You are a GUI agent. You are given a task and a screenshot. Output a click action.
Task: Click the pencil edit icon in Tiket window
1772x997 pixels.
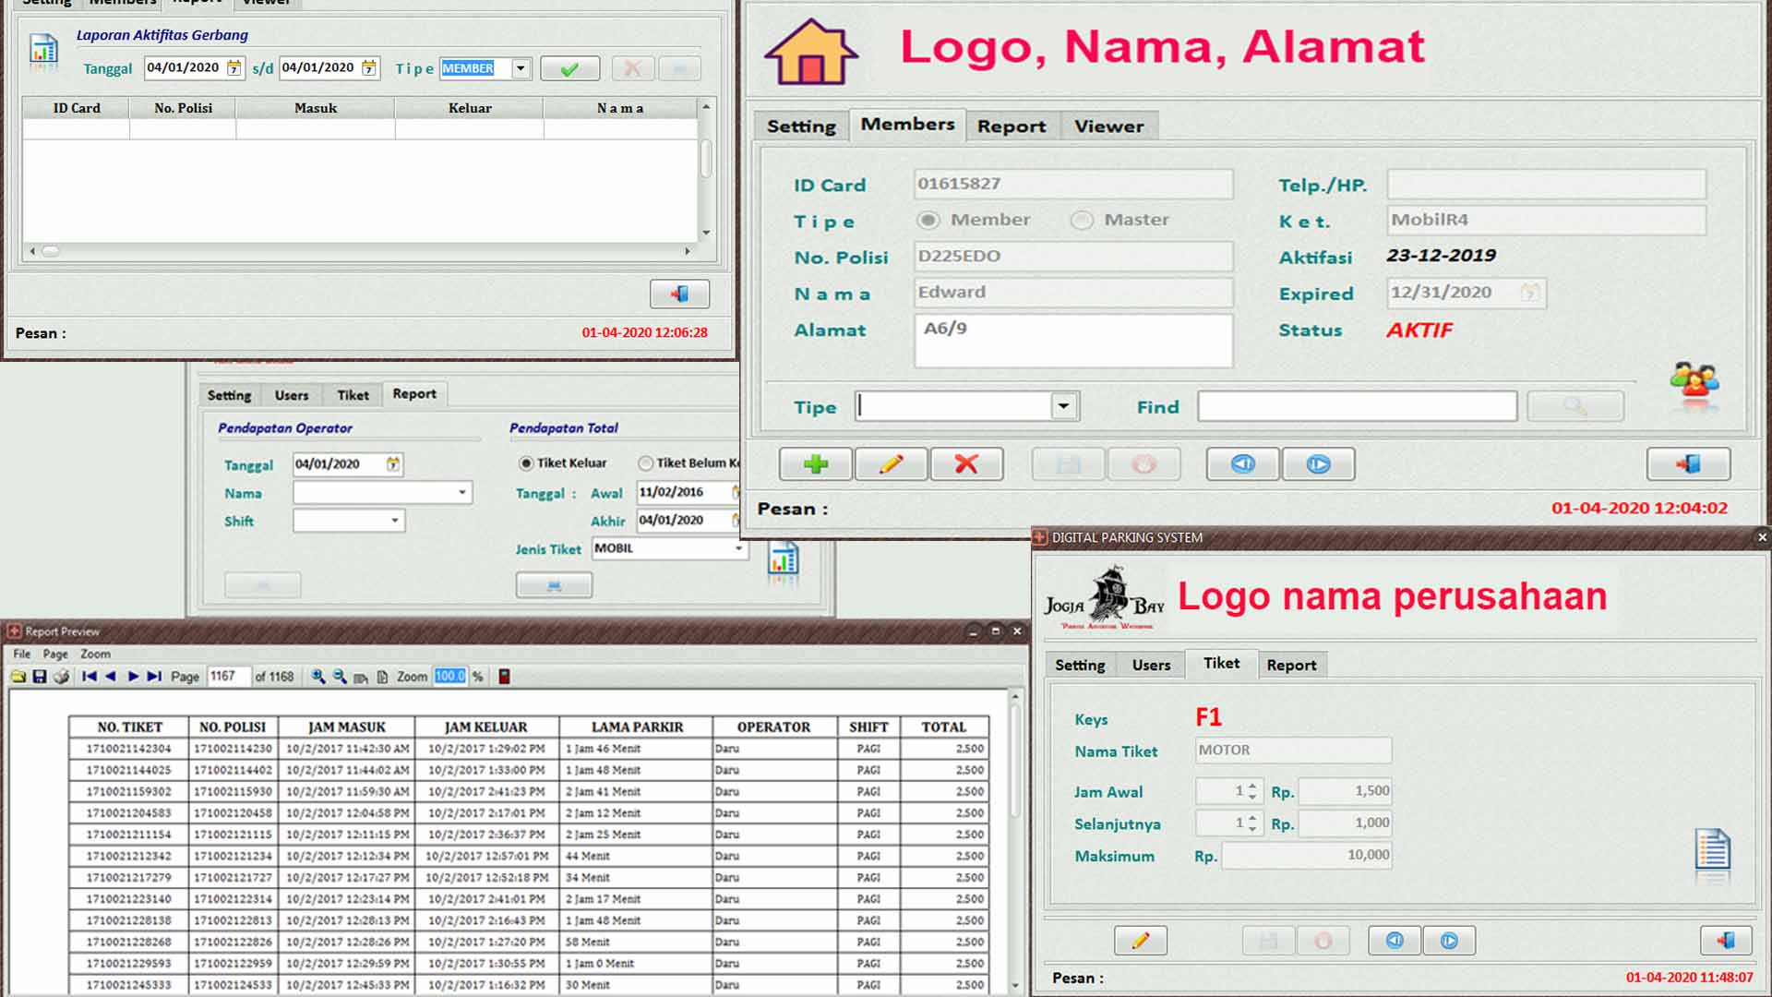pos(1141,941)
